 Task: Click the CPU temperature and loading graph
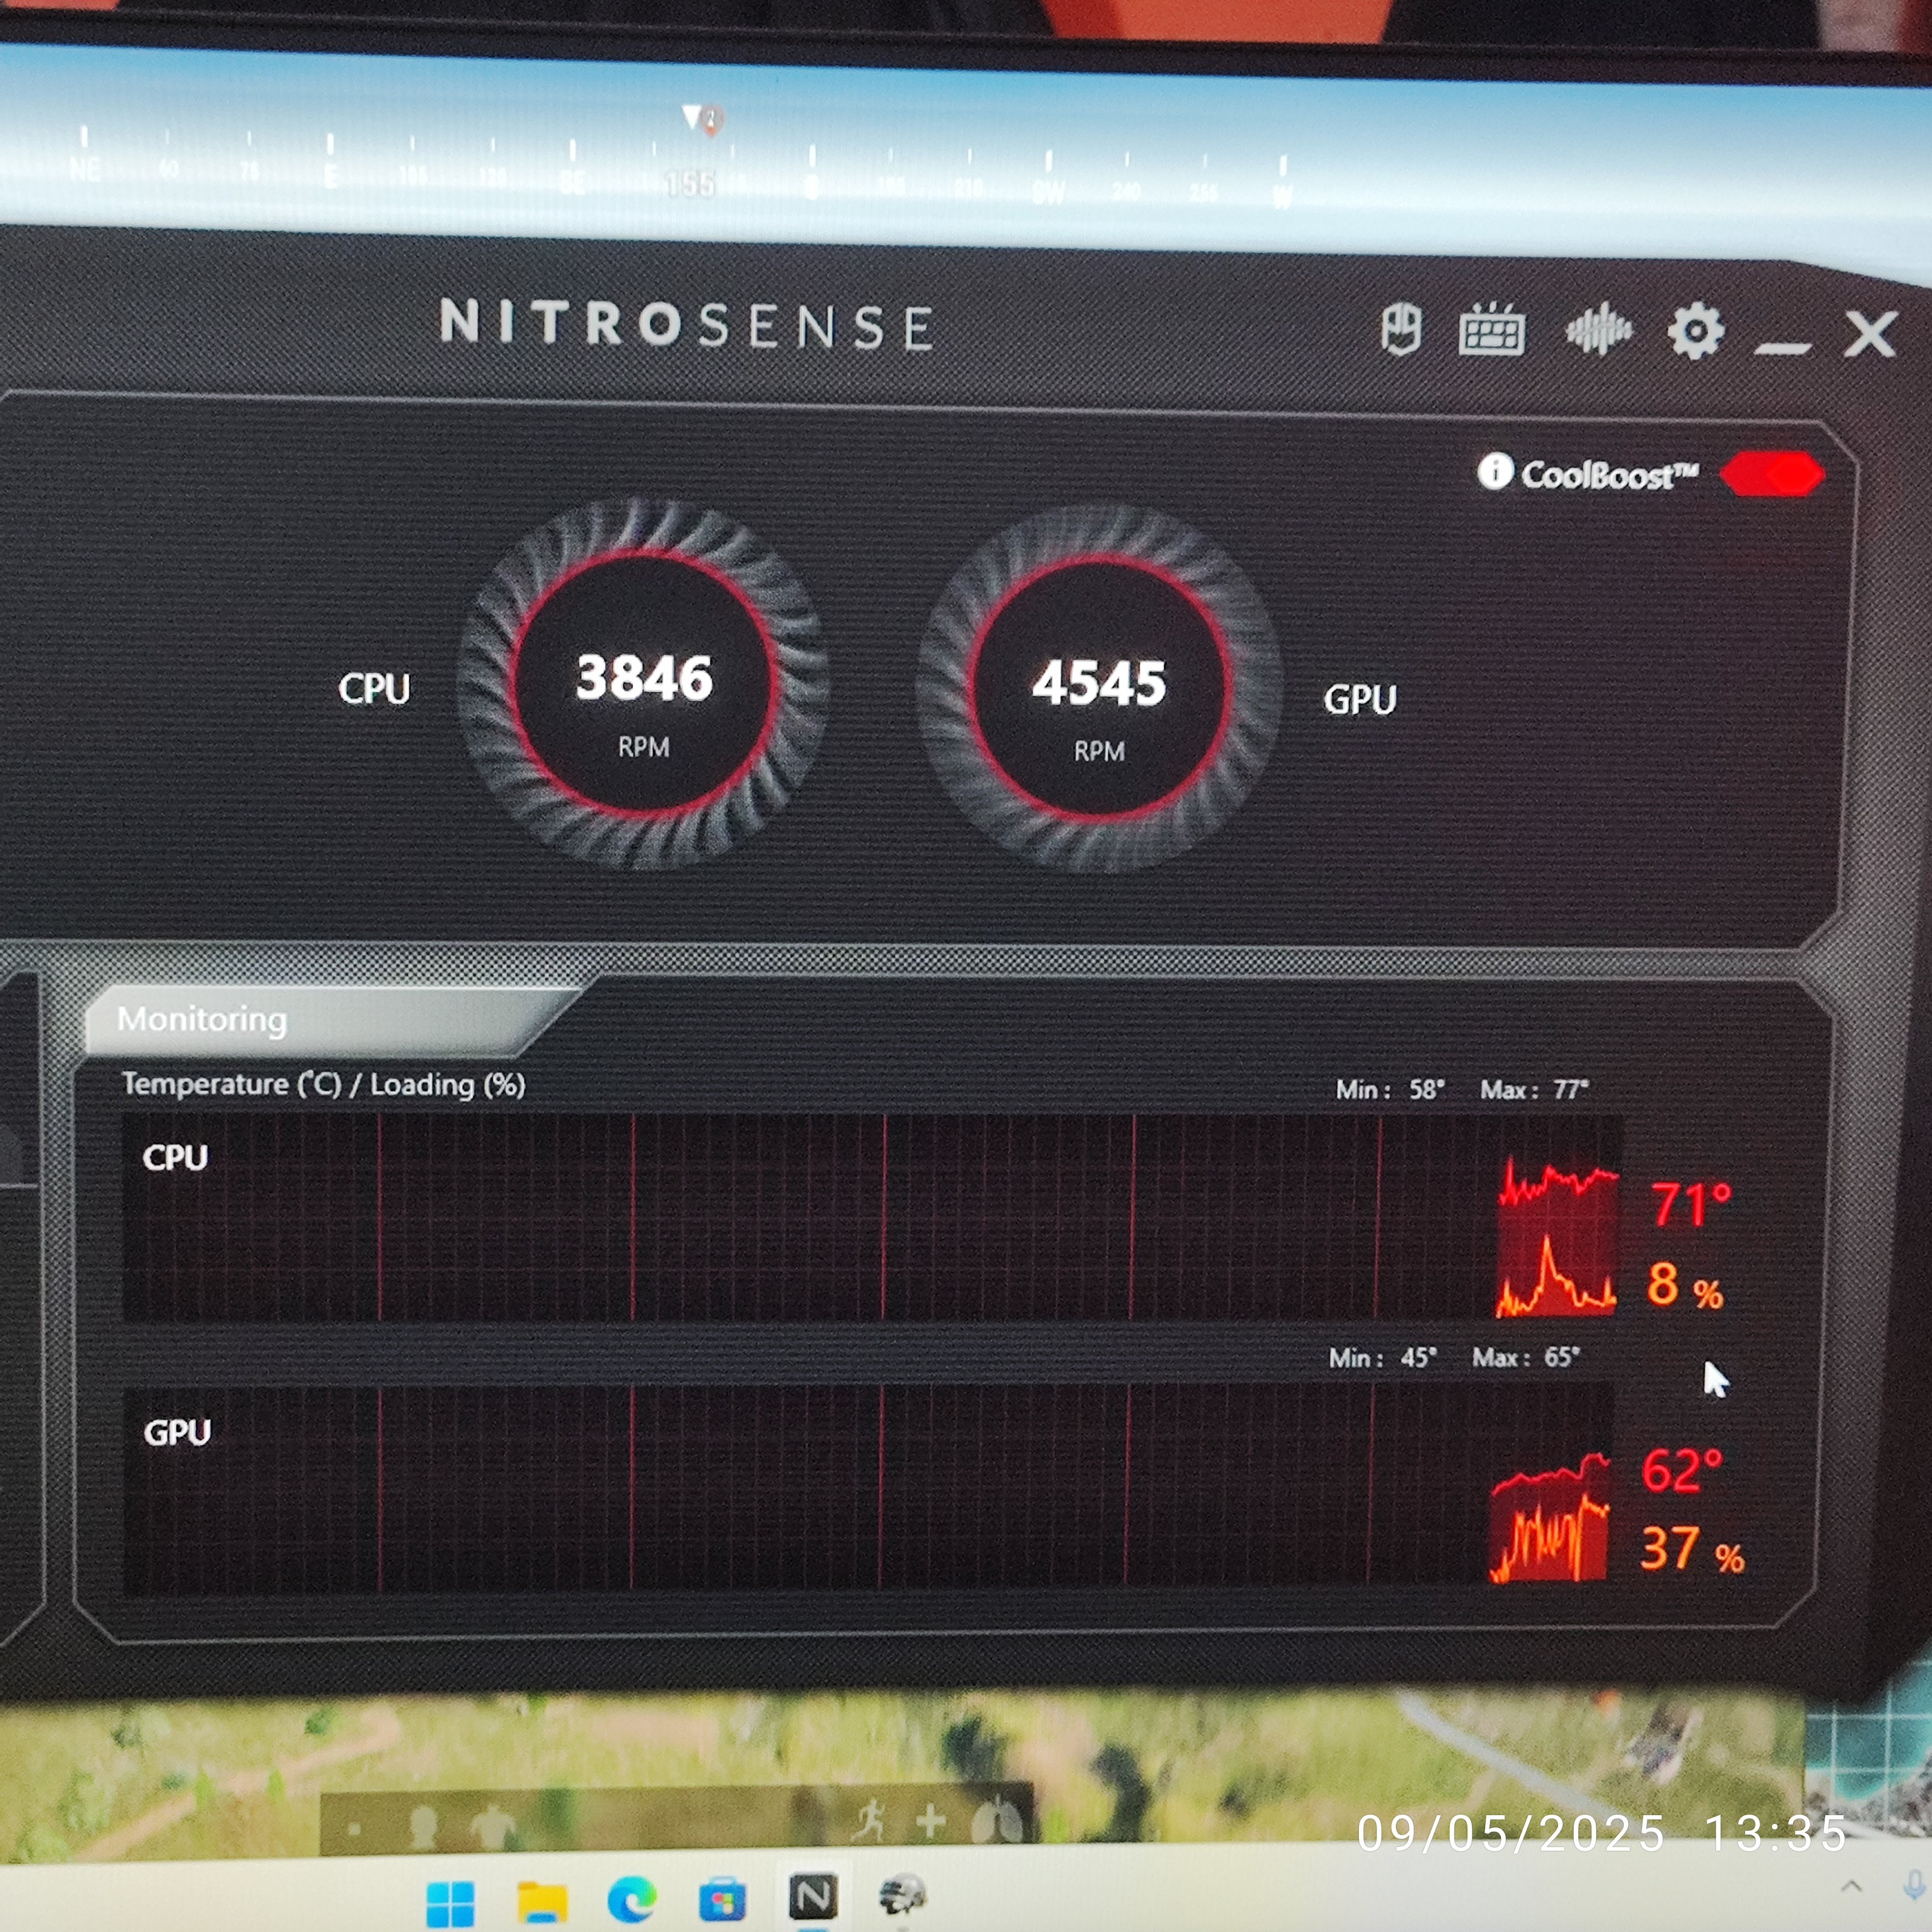(x=870, y=1217)
